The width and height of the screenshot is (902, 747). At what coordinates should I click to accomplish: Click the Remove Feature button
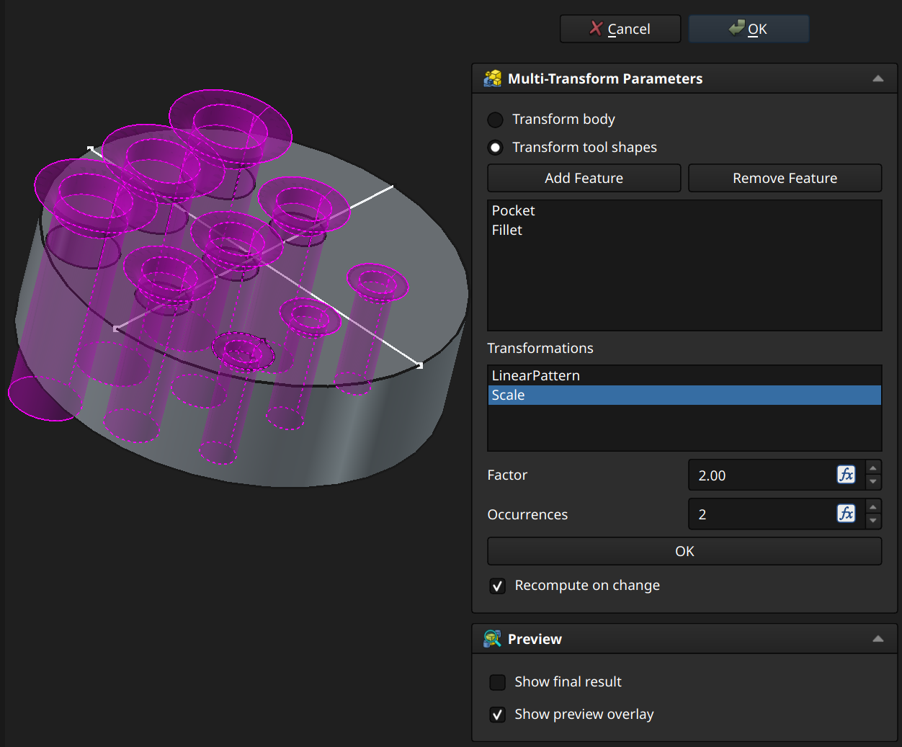pyautogui.click(x=785, y=178)
